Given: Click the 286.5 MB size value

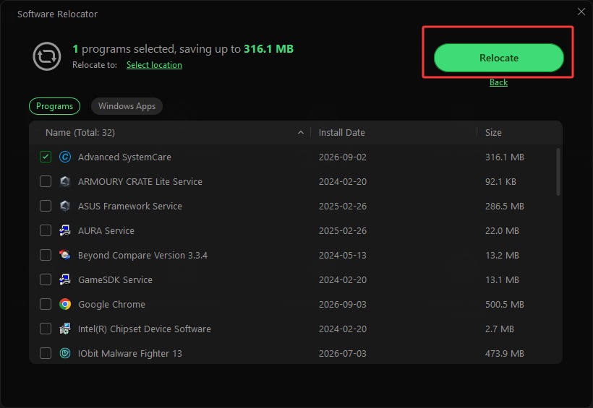Looking at the screenshot, I should [505, 207].
